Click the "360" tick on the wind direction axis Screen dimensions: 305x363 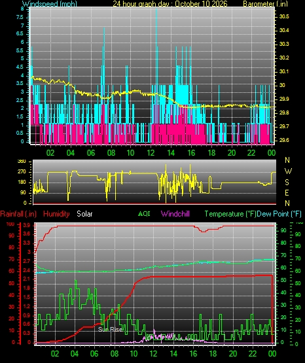click(22, 162)
